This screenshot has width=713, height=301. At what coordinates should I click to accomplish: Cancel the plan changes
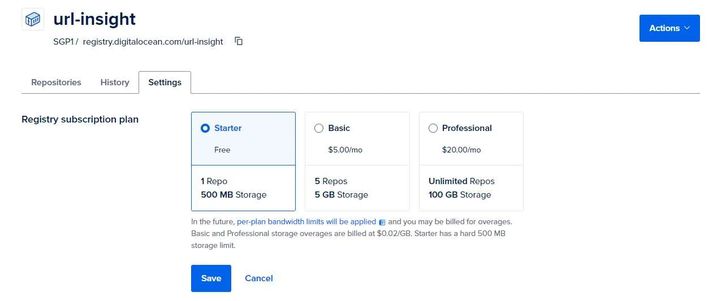pos(259,278)
